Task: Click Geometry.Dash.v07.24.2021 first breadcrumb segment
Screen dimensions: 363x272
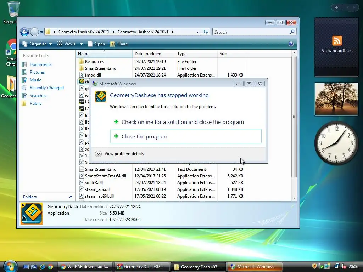Action: (x=84, y=32)
